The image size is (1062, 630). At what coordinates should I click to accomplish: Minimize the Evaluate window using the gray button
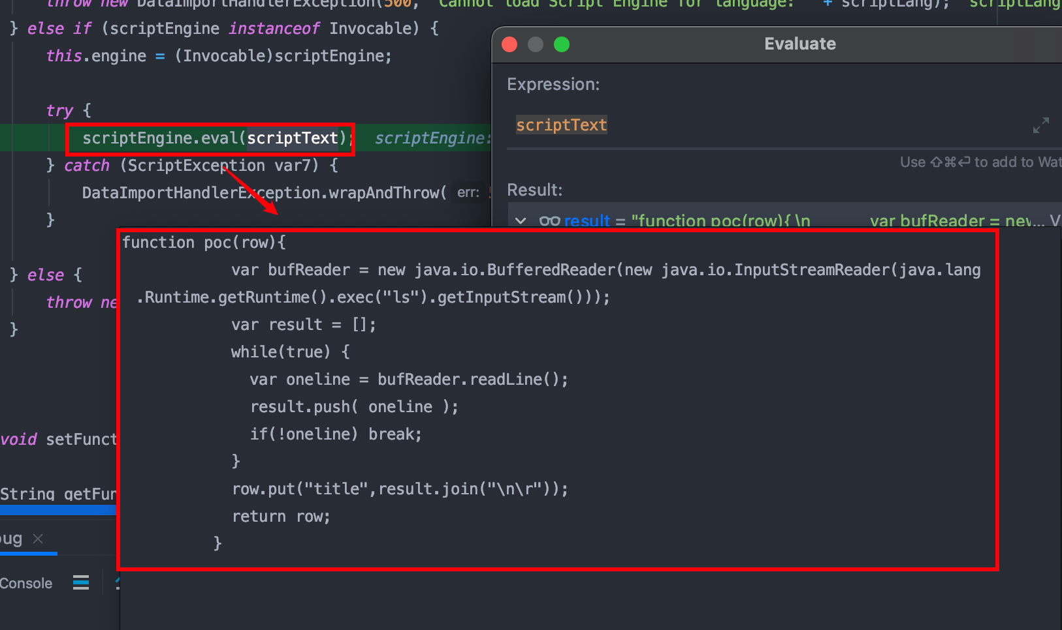pos(536,44)
